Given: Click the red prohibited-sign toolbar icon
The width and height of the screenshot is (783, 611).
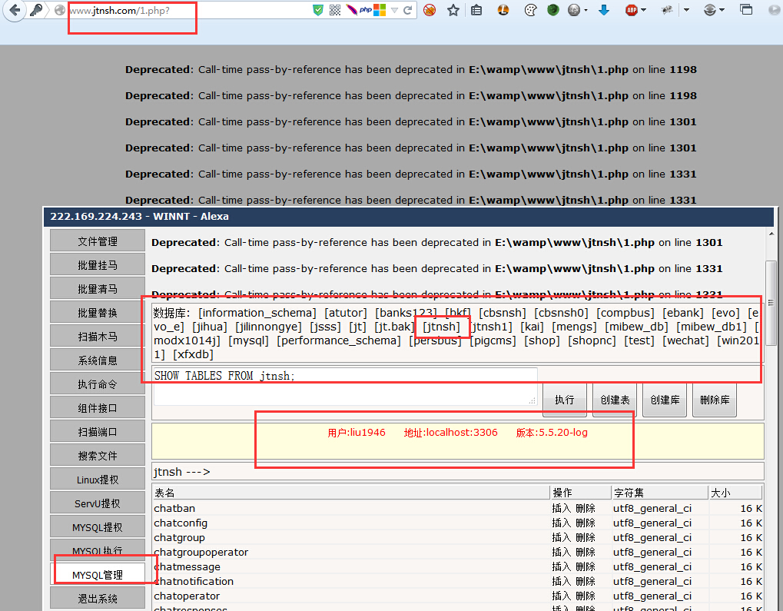Looking at the screenshot, I should pos(430,10).
